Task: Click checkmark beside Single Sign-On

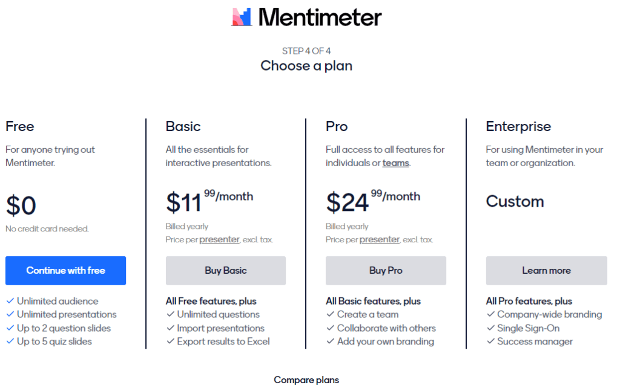Action: tap(490, 328)
